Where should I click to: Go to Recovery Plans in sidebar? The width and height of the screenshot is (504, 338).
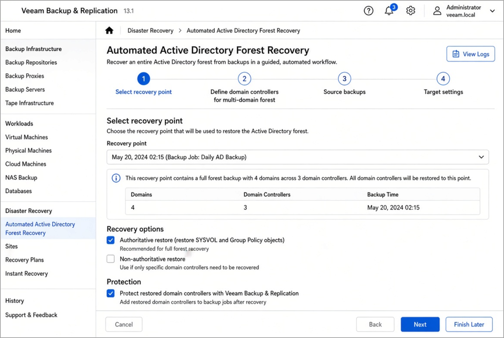coord(25,260)
